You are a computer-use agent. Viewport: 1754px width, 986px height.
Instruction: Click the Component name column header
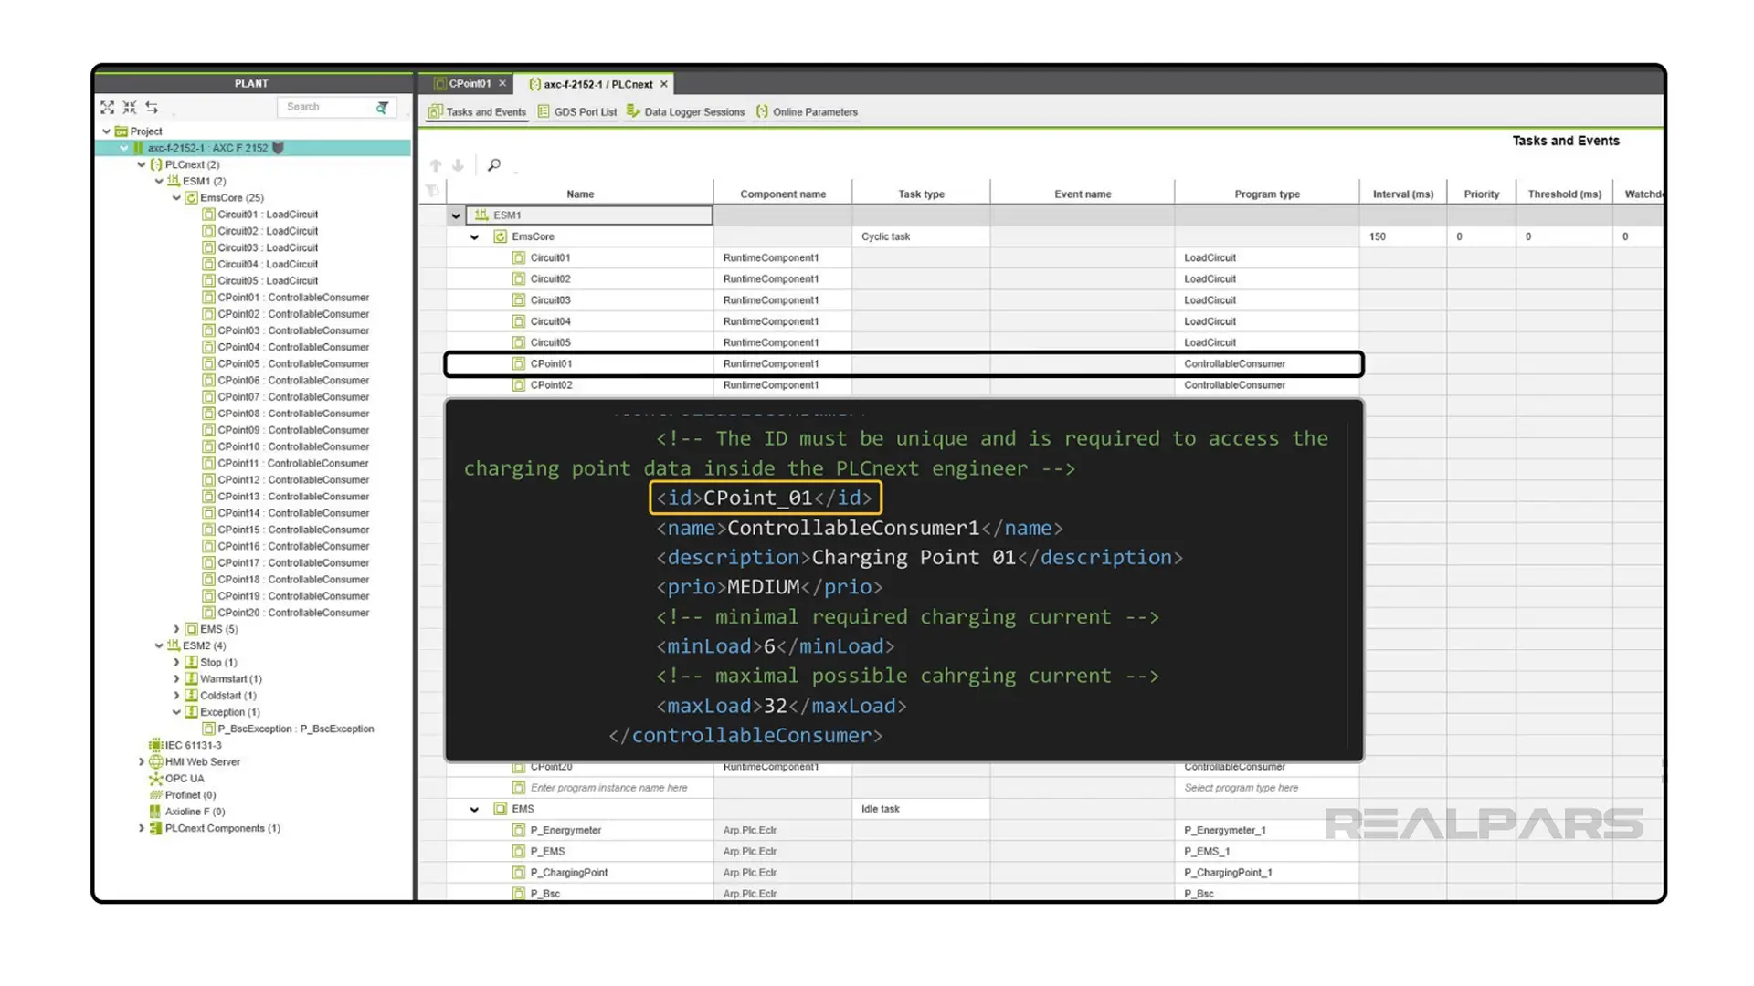coord(783,194)
